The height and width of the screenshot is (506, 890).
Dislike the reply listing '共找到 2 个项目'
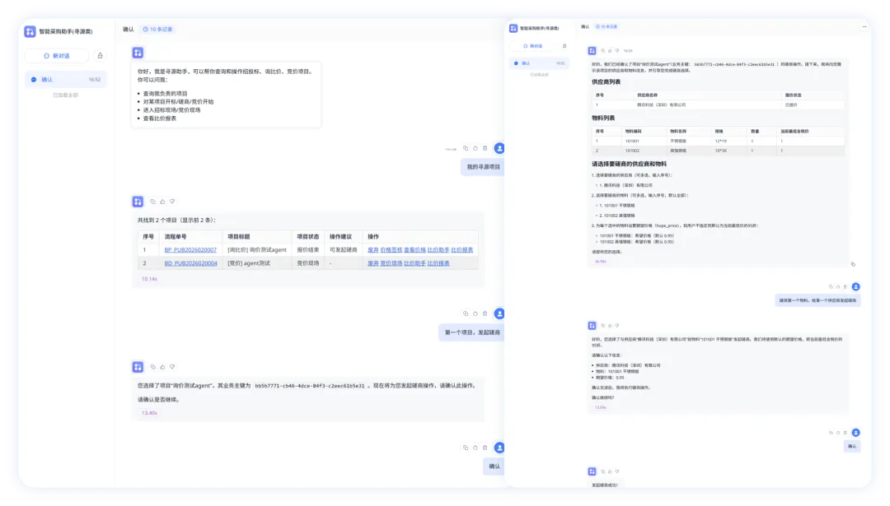click(172, 202)
